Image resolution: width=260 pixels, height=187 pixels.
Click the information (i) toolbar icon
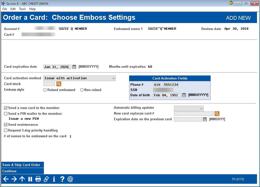point(54,179)
